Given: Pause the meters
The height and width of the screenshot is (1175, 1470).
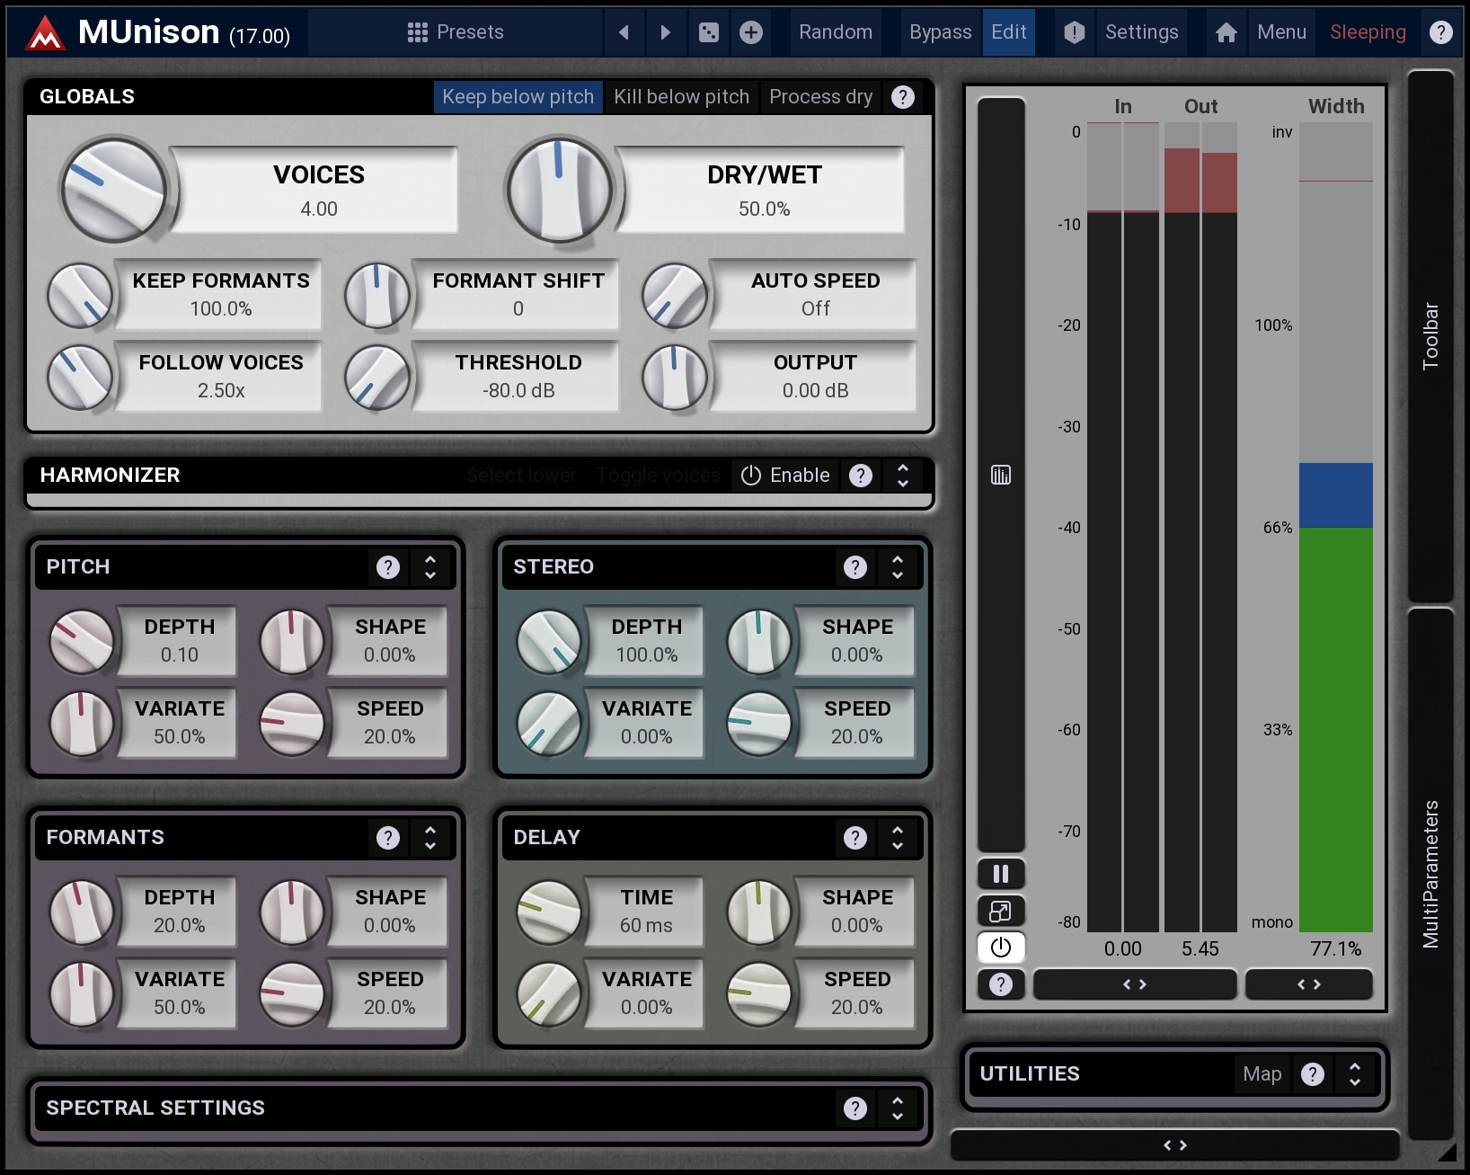Looking at the screenshot, I should [x=1001, y=874].
